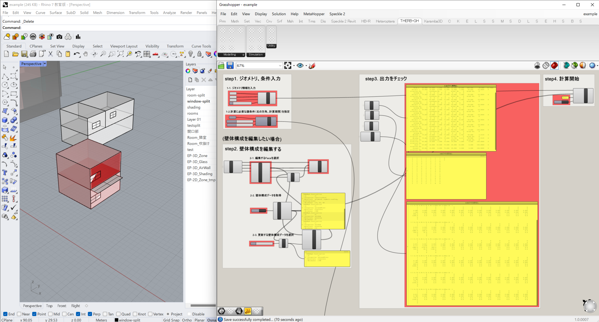Click the camera capture icon
This screenshot has height=322, width=599.
tap(59, 37)
